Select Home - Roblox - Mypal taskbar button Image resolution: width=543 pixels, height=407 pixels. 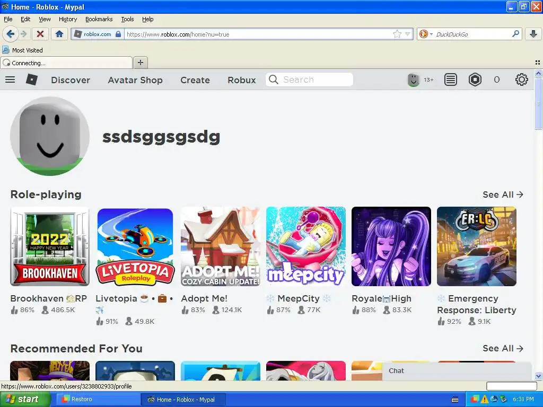click(183, 400)
